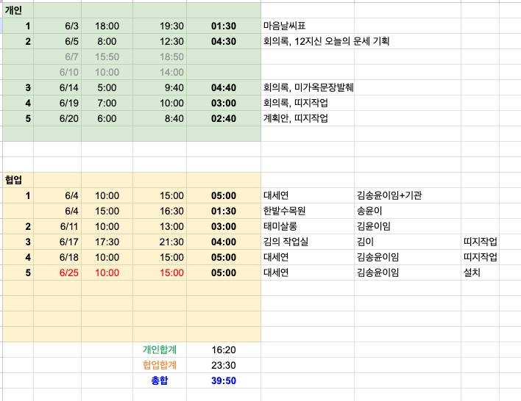Click the start time 5:00
This screenshot has height=401, width=521.
click(107, 87)
